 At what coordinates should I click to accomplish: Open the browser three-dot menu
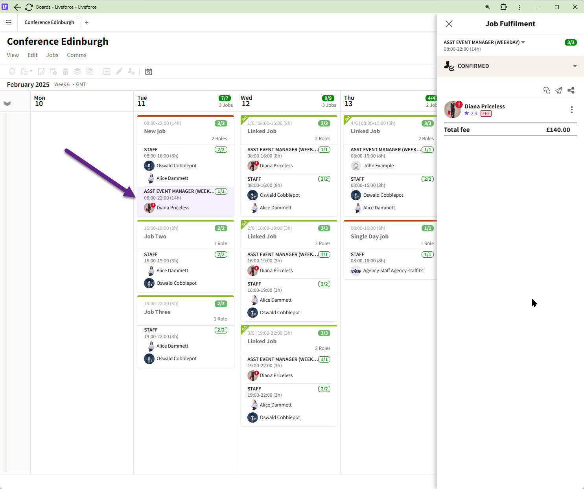(519, 7)
